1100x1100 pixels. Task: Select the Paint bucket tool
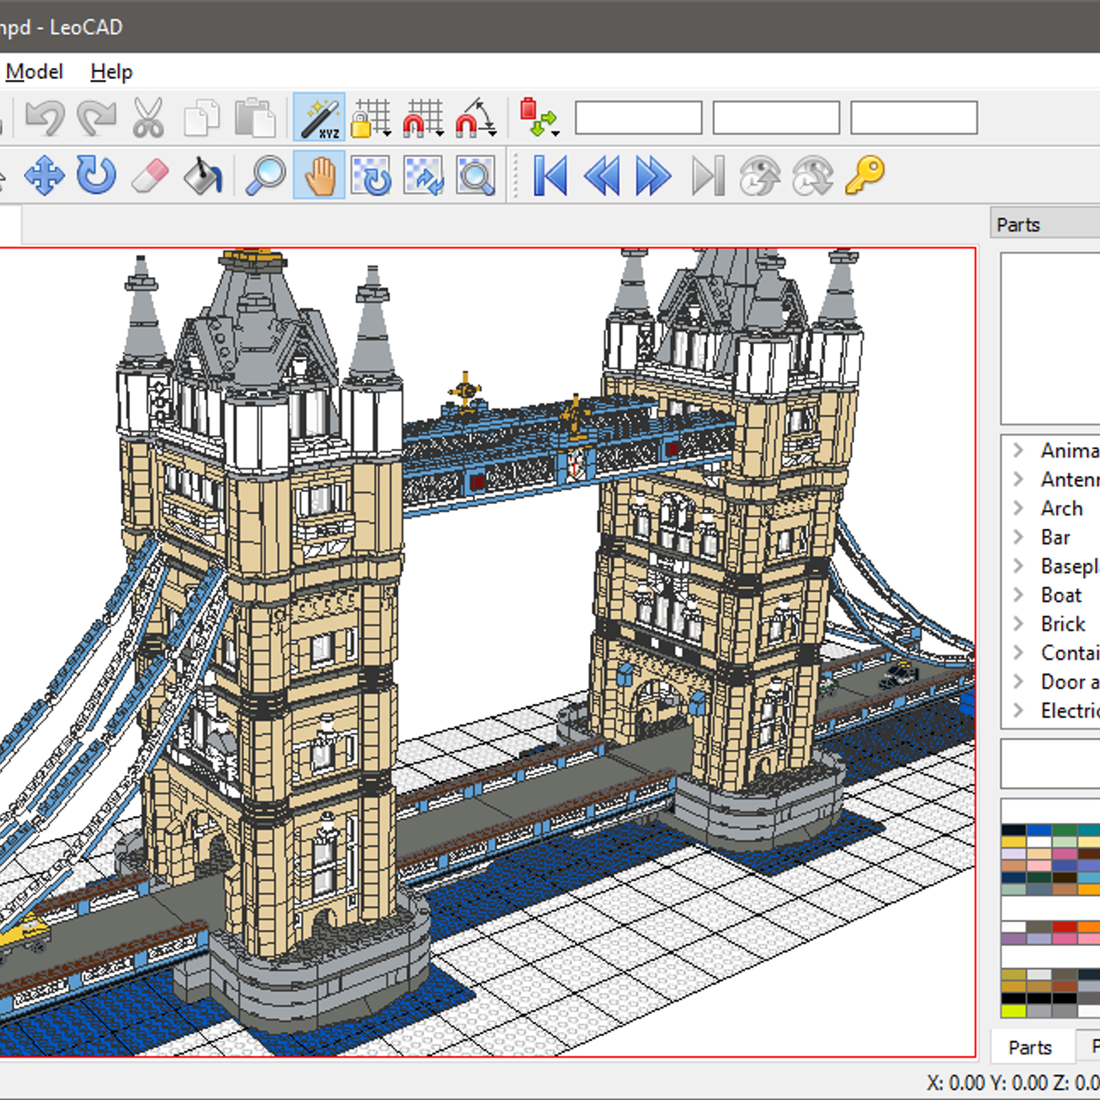click(203, 175)
